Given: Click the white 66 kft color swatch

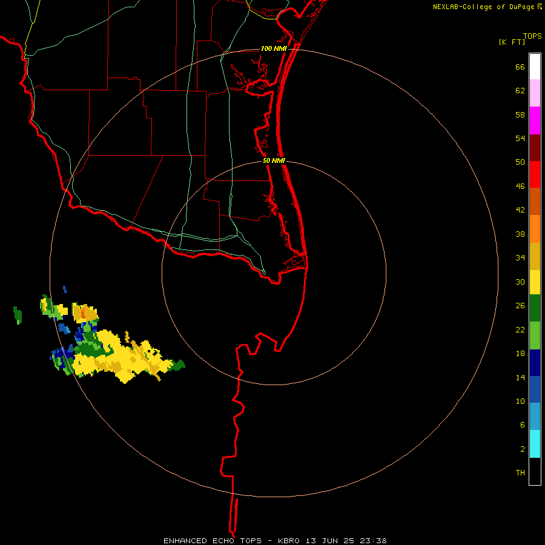Looking at the screenshot, I should point(535,67).
